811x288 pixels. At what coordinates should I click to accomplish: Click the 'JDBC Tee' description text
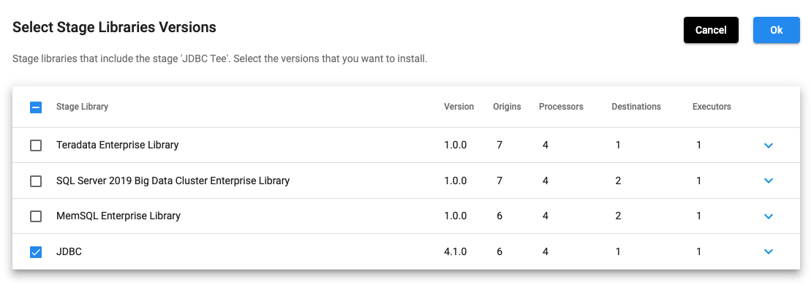220,59
